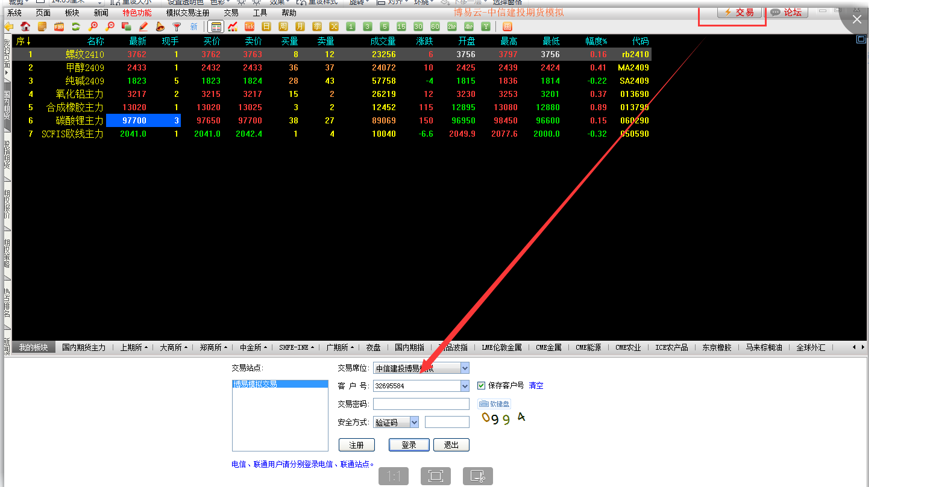The width and height of the screenshot is (927, 487).
Task: Open the alarm bell alert icon
Action: pos(160,26)
